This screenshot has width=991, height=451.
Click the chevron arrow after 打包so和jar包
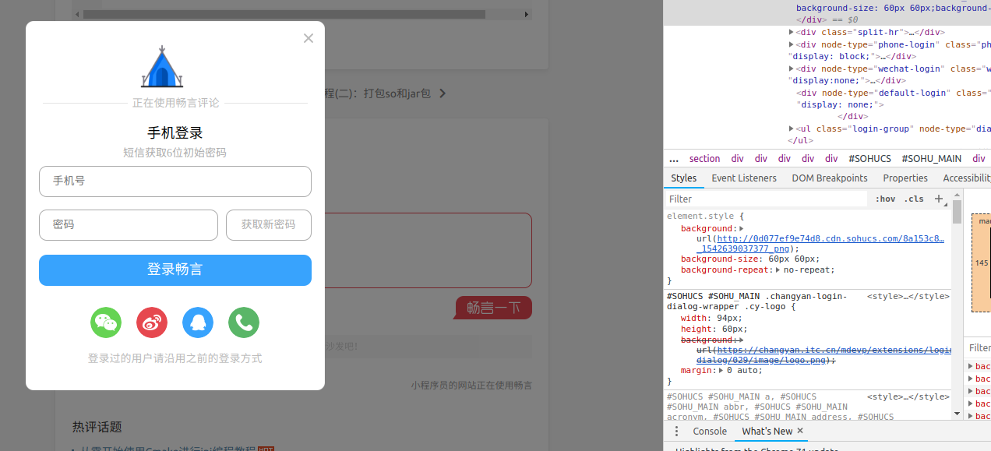pos(443,93)
